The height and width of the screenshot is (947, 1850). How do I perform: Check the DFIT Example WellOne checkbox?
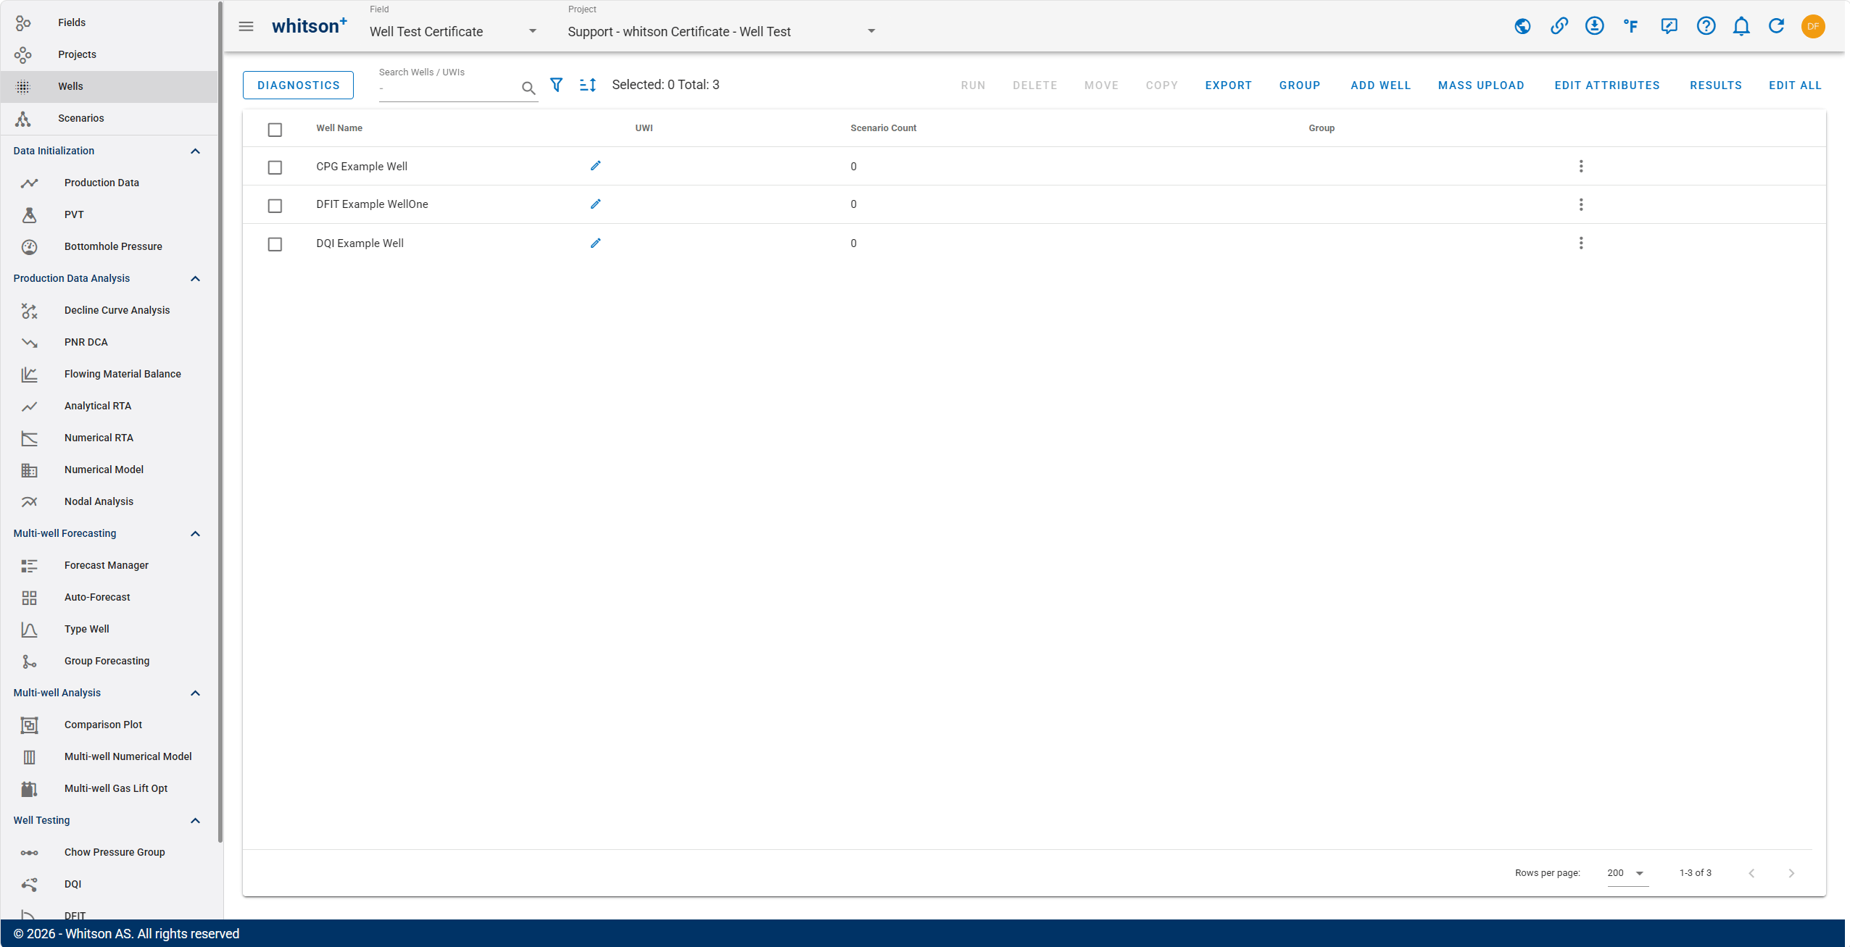[x=275, y=206]
